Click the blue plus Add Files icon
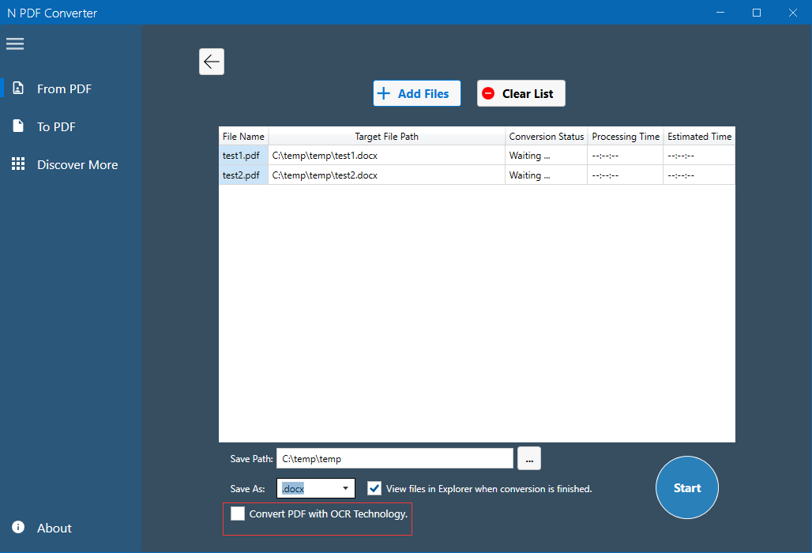 384,93
